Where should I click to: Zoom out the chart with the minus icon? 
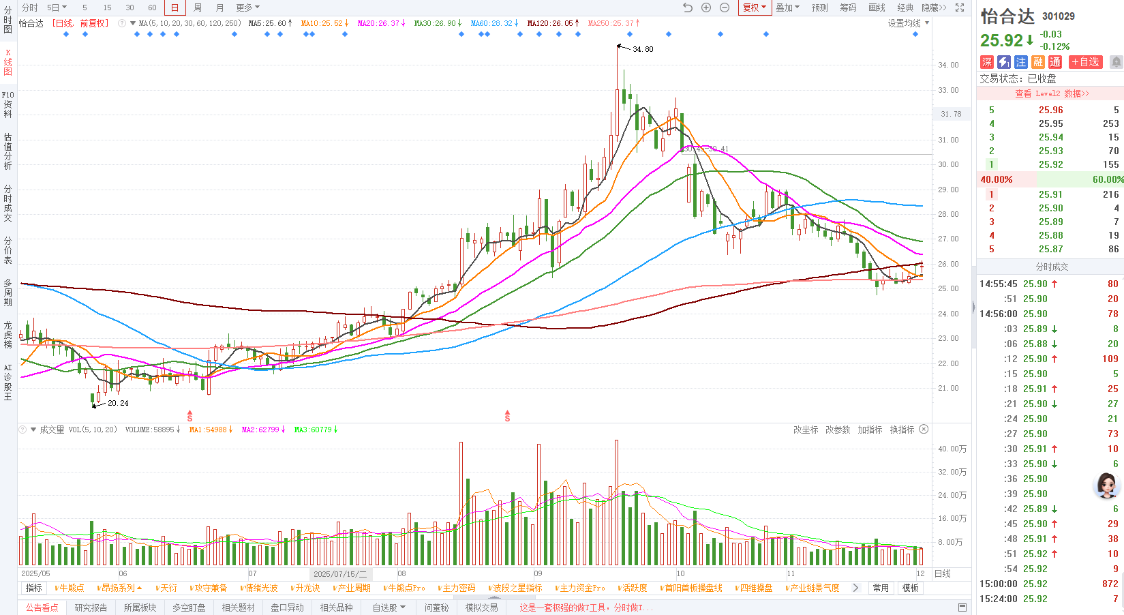(x=725, y=7)
